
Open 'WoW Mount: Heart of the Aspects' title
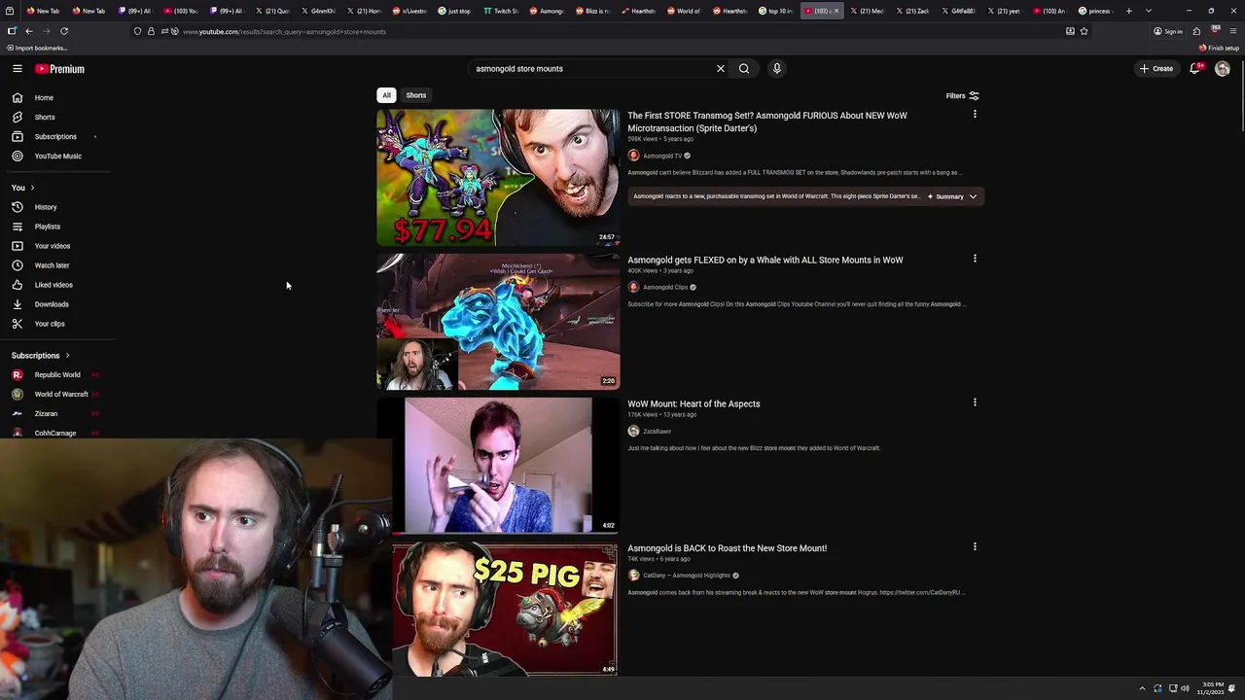pyautogui.click(x=694, y=404)
